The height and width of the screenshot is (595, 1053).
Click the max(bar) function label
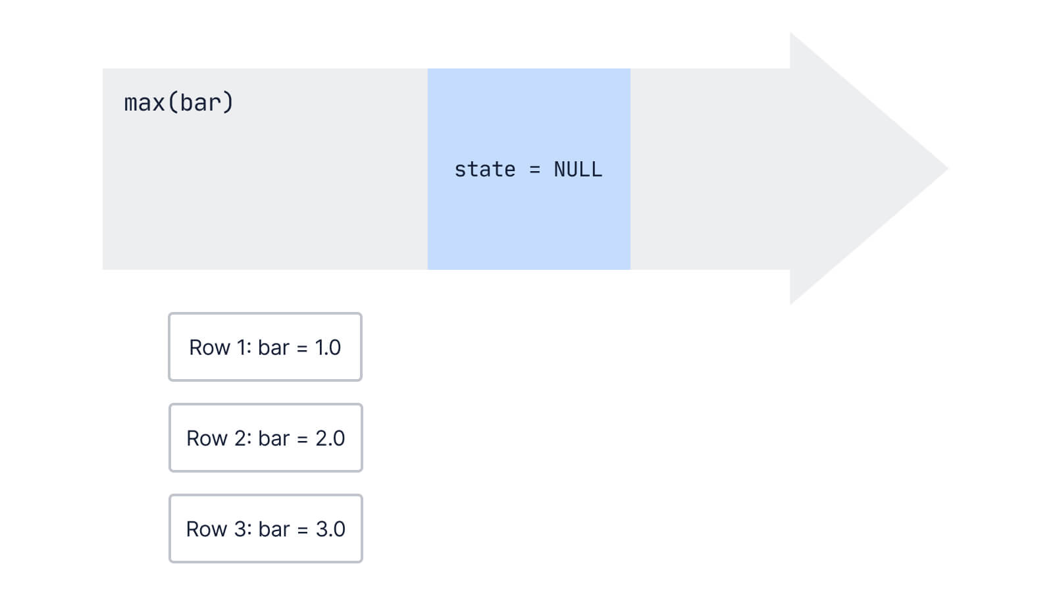pyautogui.click(x=178, y=103)
